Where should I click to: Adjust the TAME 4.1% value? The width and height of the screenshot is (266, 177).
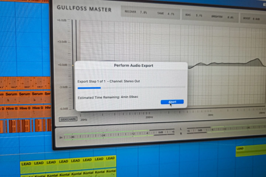(x=166, y=14)
